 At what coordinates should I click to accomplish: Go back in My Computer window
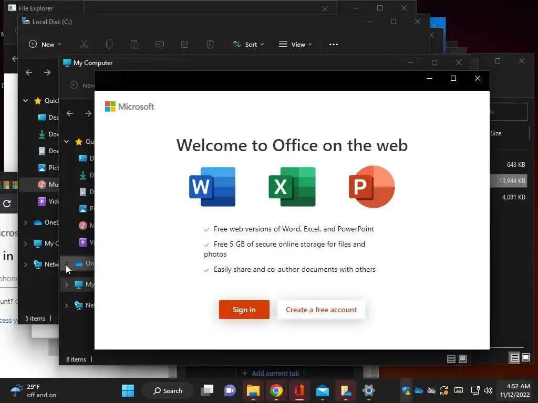click(x=70, y=113)
